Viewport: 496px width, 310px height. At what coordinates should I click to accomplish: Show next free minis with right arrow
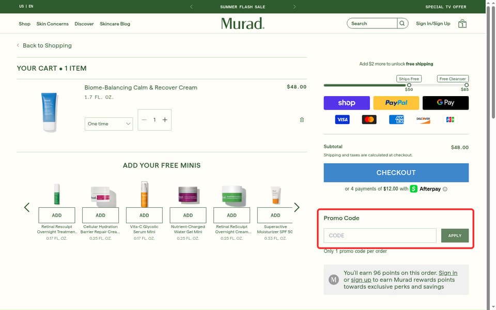click(297, 208)
